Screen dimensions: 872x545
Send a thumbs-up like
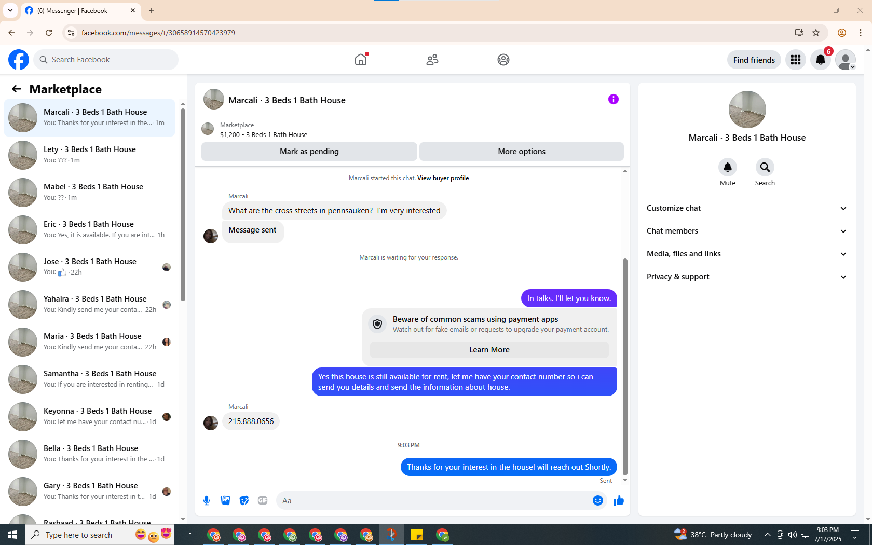click(x=619, y=500)
